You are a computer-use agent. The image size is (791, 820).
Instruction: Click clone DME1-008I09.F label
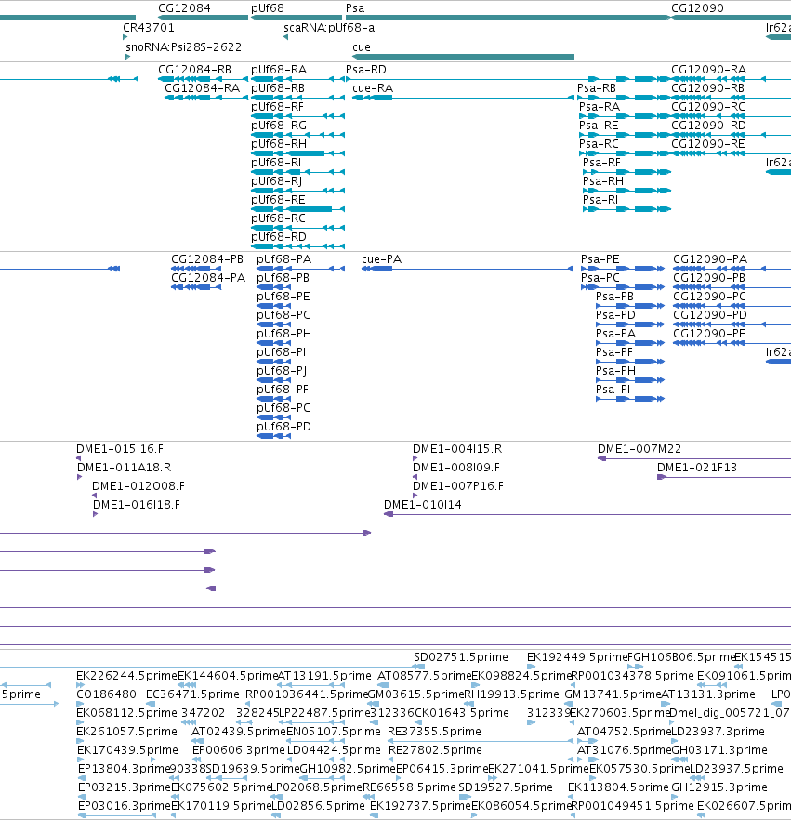pyautogui.click(x=456, y=468)
